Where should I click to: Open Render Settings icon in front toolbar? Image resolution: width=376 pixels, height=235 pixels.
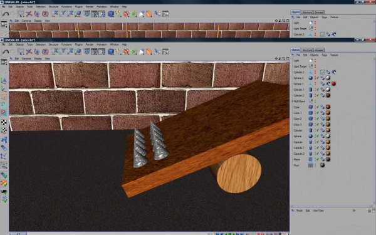tap(102, 51)
